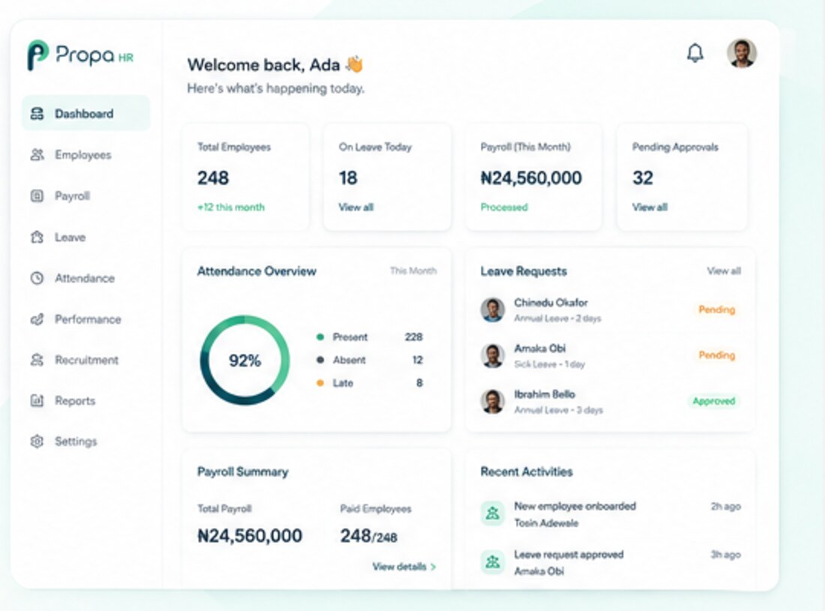Click the Tosin Adewale activity entry

(x=546, y=523)
